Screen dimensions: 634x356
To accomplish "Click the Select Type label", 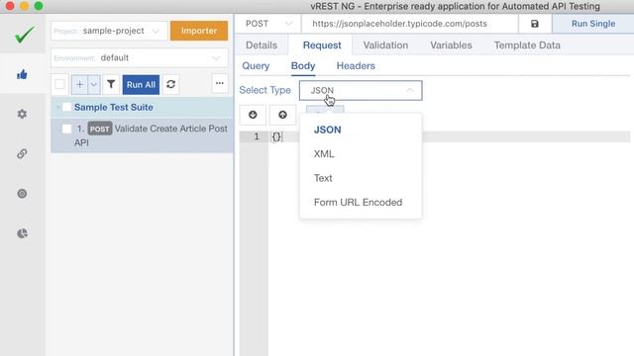I will coord(264,90).
